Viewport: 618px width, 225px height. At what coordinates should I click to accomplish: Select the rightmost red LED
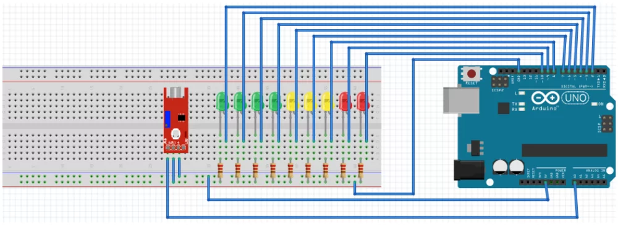pyautogui.click(x=362, y=101)
